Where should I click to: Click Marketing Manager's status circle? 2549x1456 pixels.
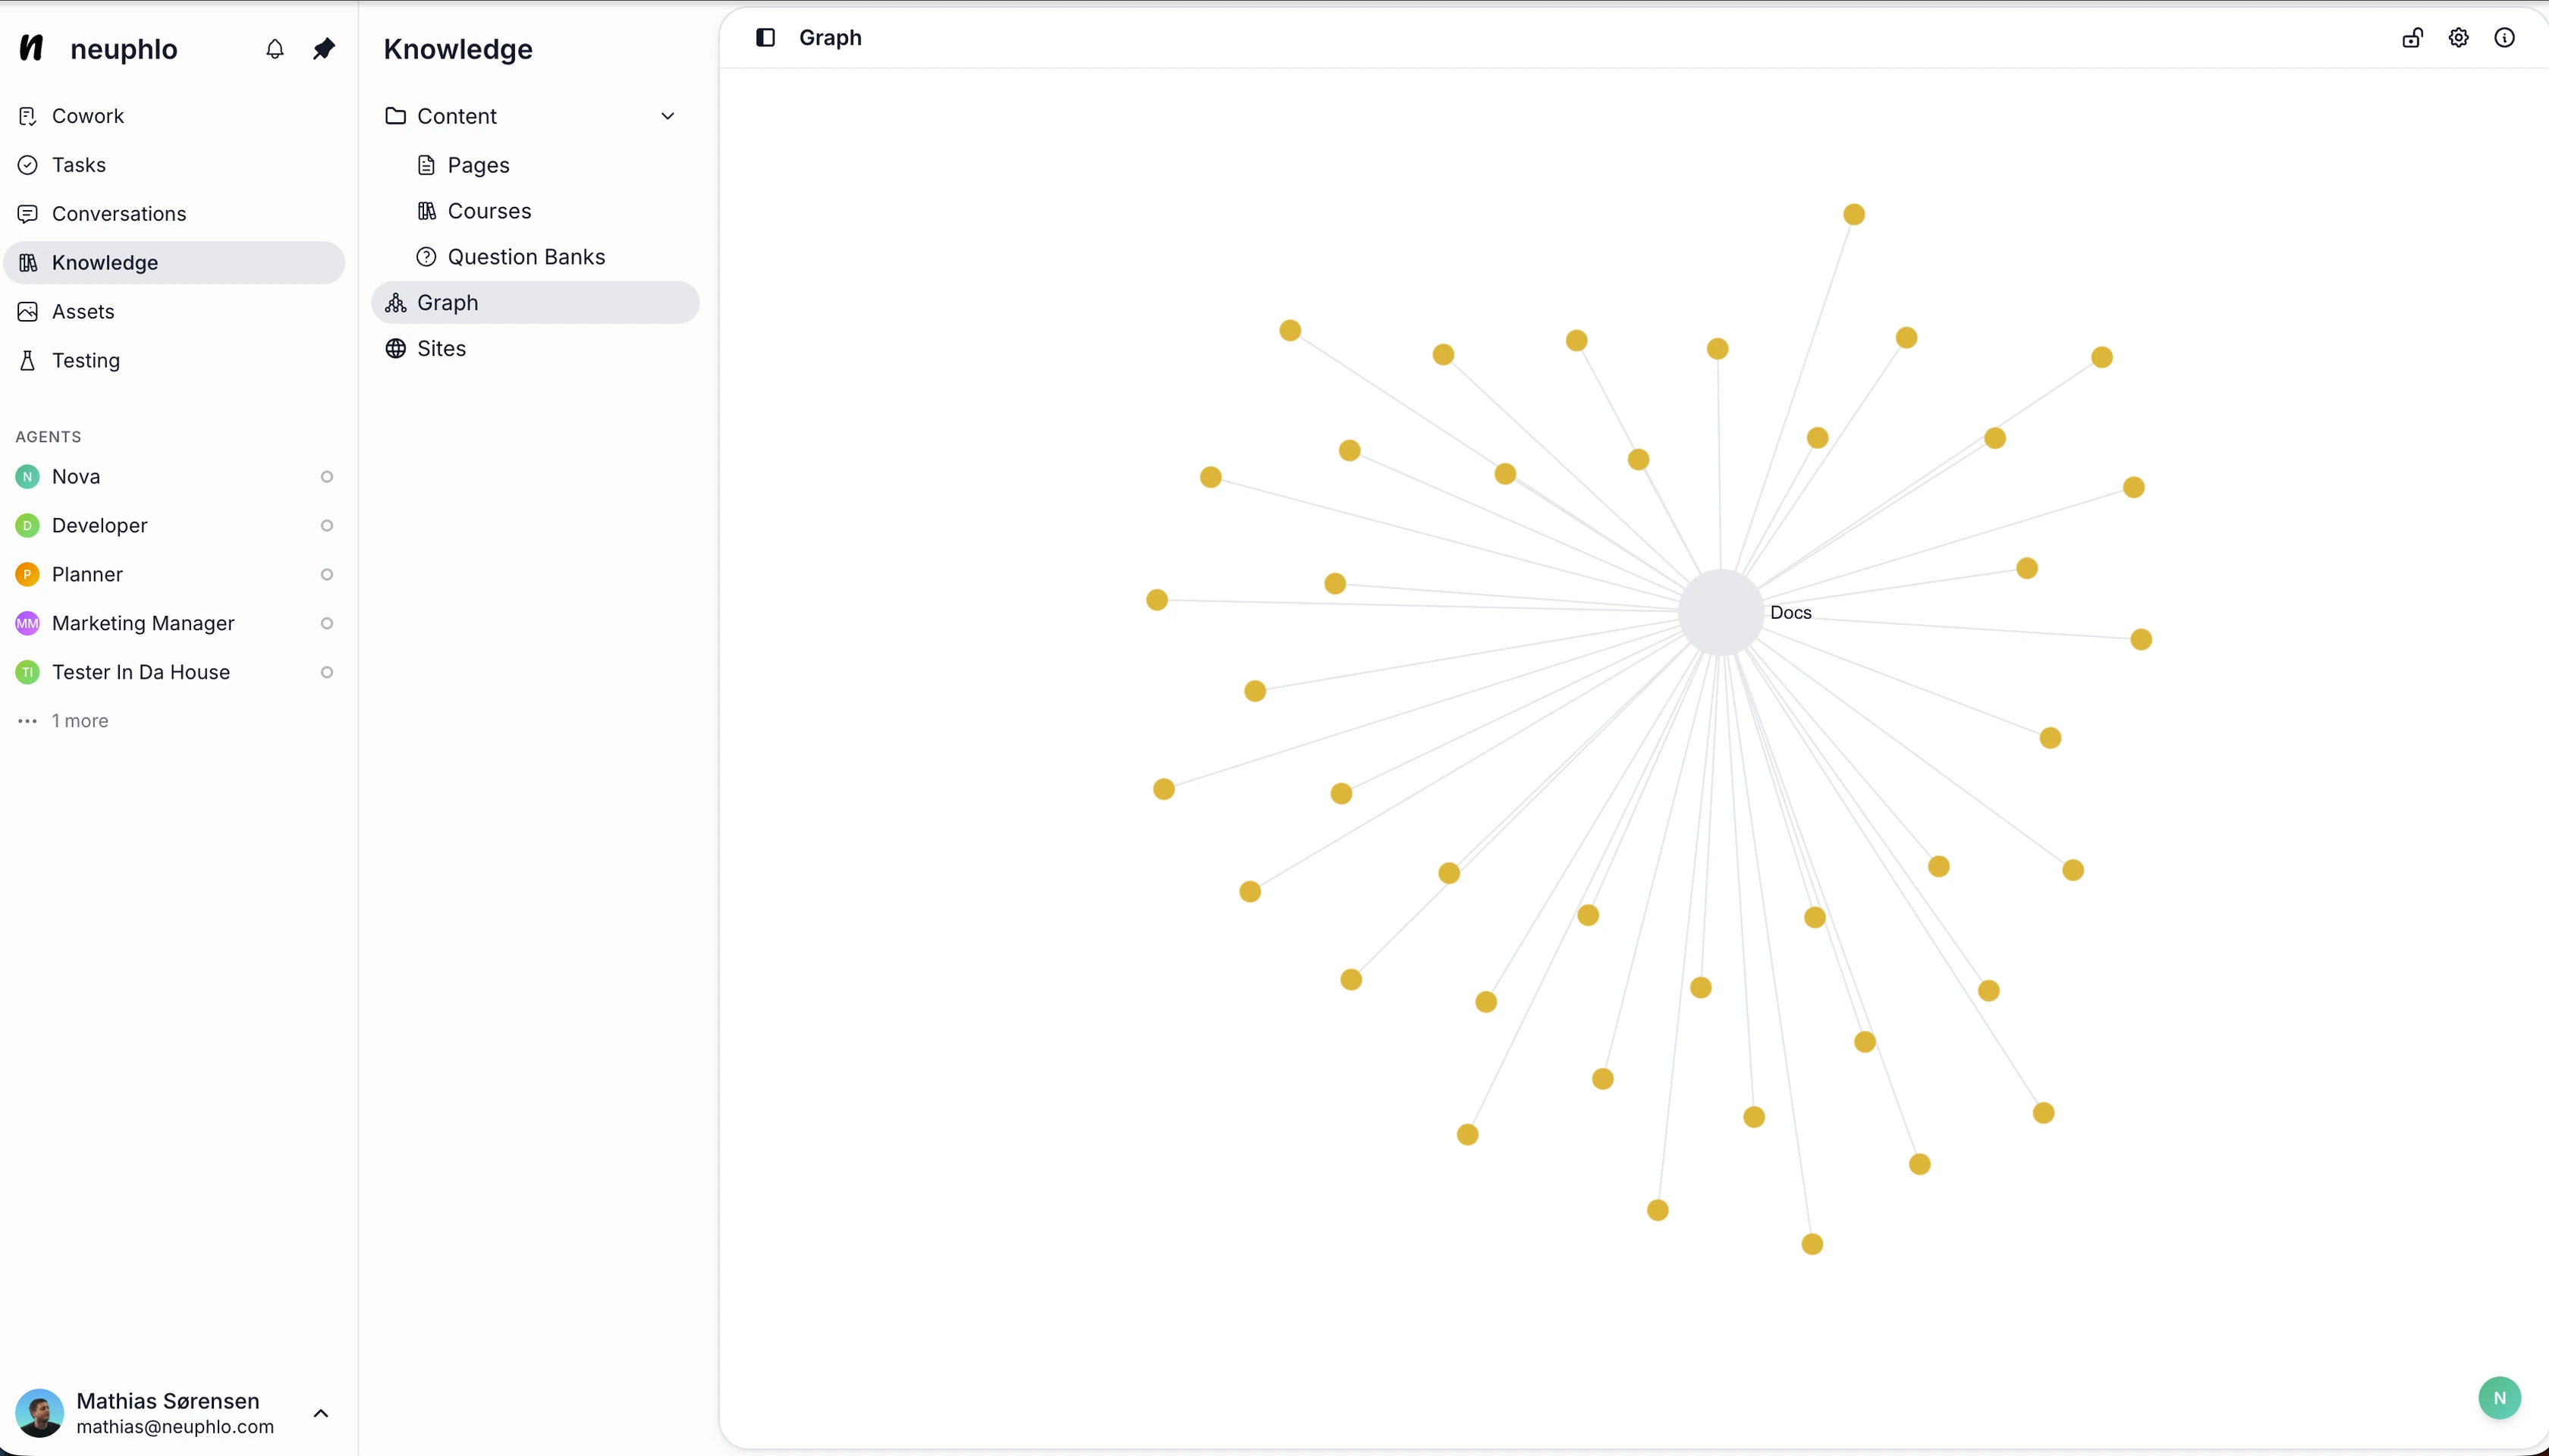tap(326, 624)
